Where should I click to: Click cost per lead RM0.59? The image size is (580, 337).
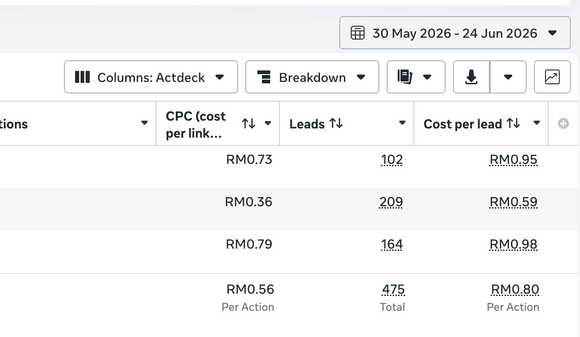pos(513,202)
